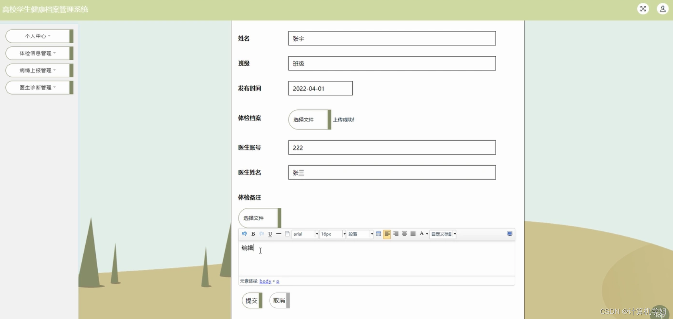Expand the 体检信息管理 sidebar menu
Screen dimensions: 673x319
tap(39, 53)
